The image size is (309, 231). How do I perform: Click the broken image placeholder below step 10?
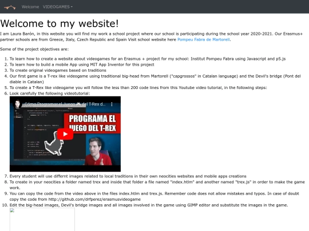42,220
